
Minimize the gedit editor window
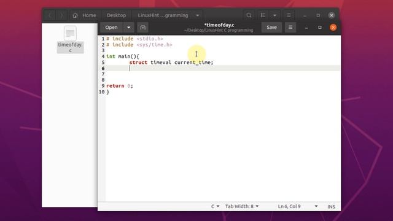tap(306, 28)
